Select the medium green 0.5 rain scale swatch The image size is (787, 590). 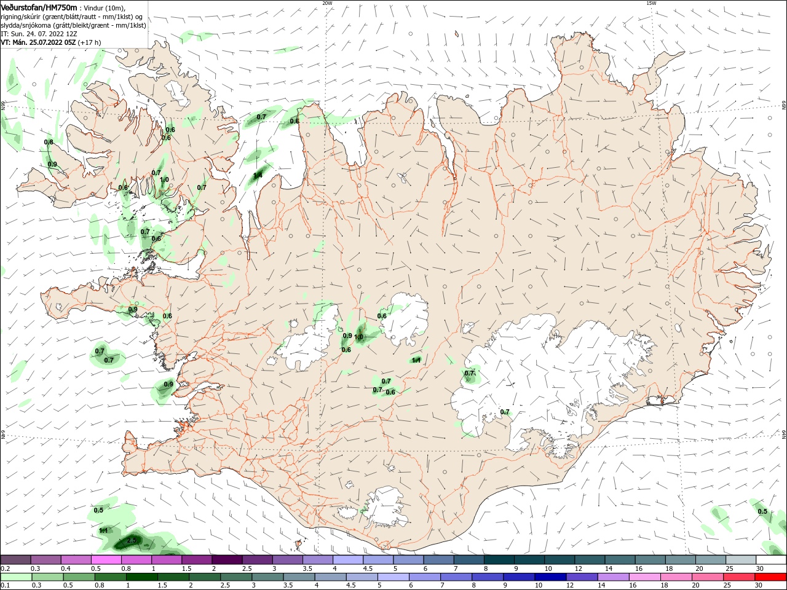tap(79, 577)
